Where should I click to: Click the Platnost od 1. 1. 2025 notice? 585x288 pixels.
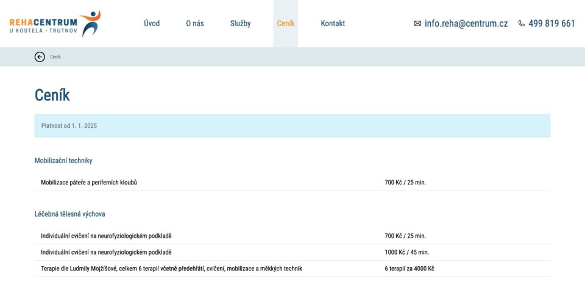coord(292,125)
